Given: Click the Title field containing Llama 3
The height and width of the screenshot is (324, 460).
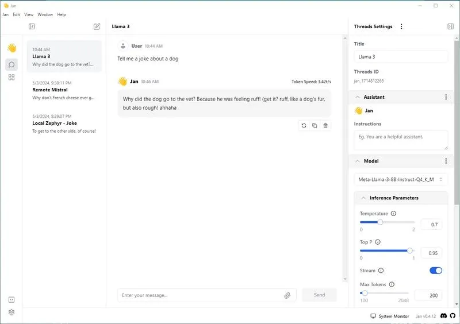Looking at the screenshot, I should coord(401,57).
